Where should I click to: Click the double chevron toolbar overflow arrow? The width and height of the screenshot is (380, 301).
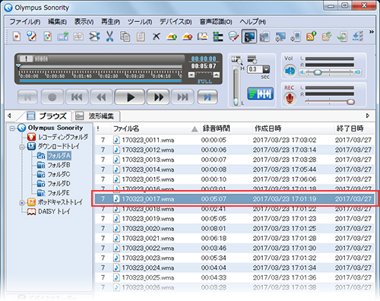pyautogui.click(x=371, y=32)
